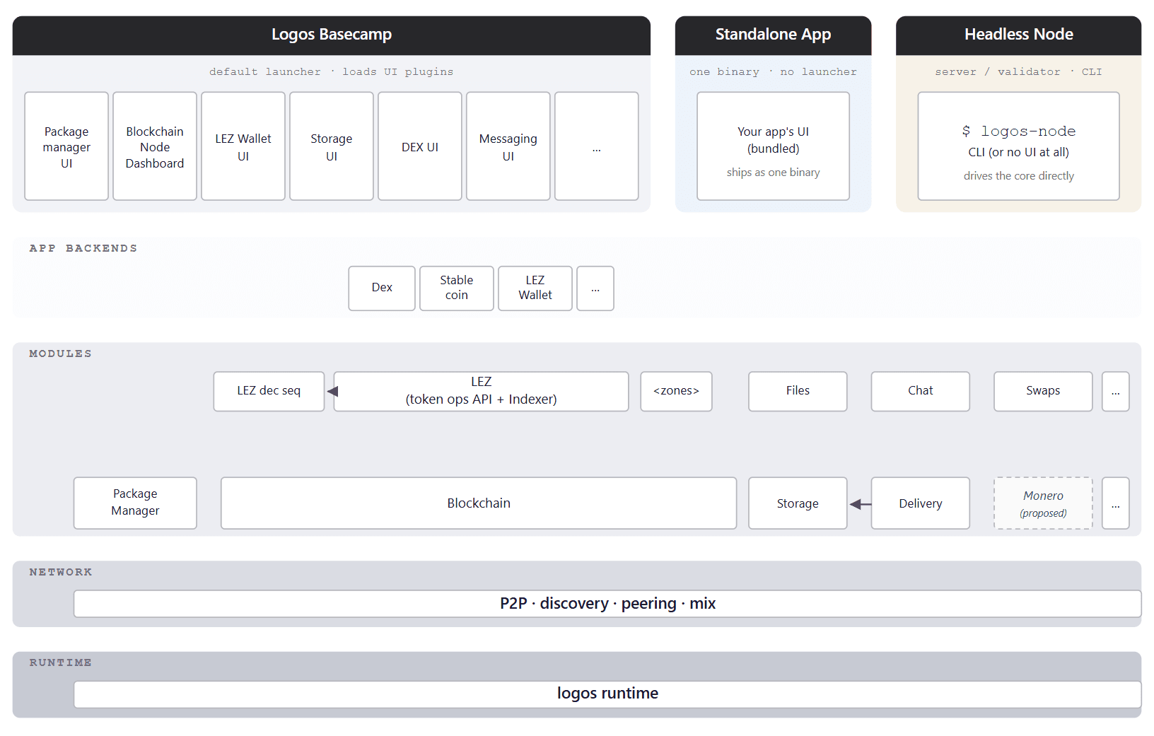The height and width of the screenshot is (736, 1154).
Task: Select the DEX UI box
Action: click(x=420, y=146)
